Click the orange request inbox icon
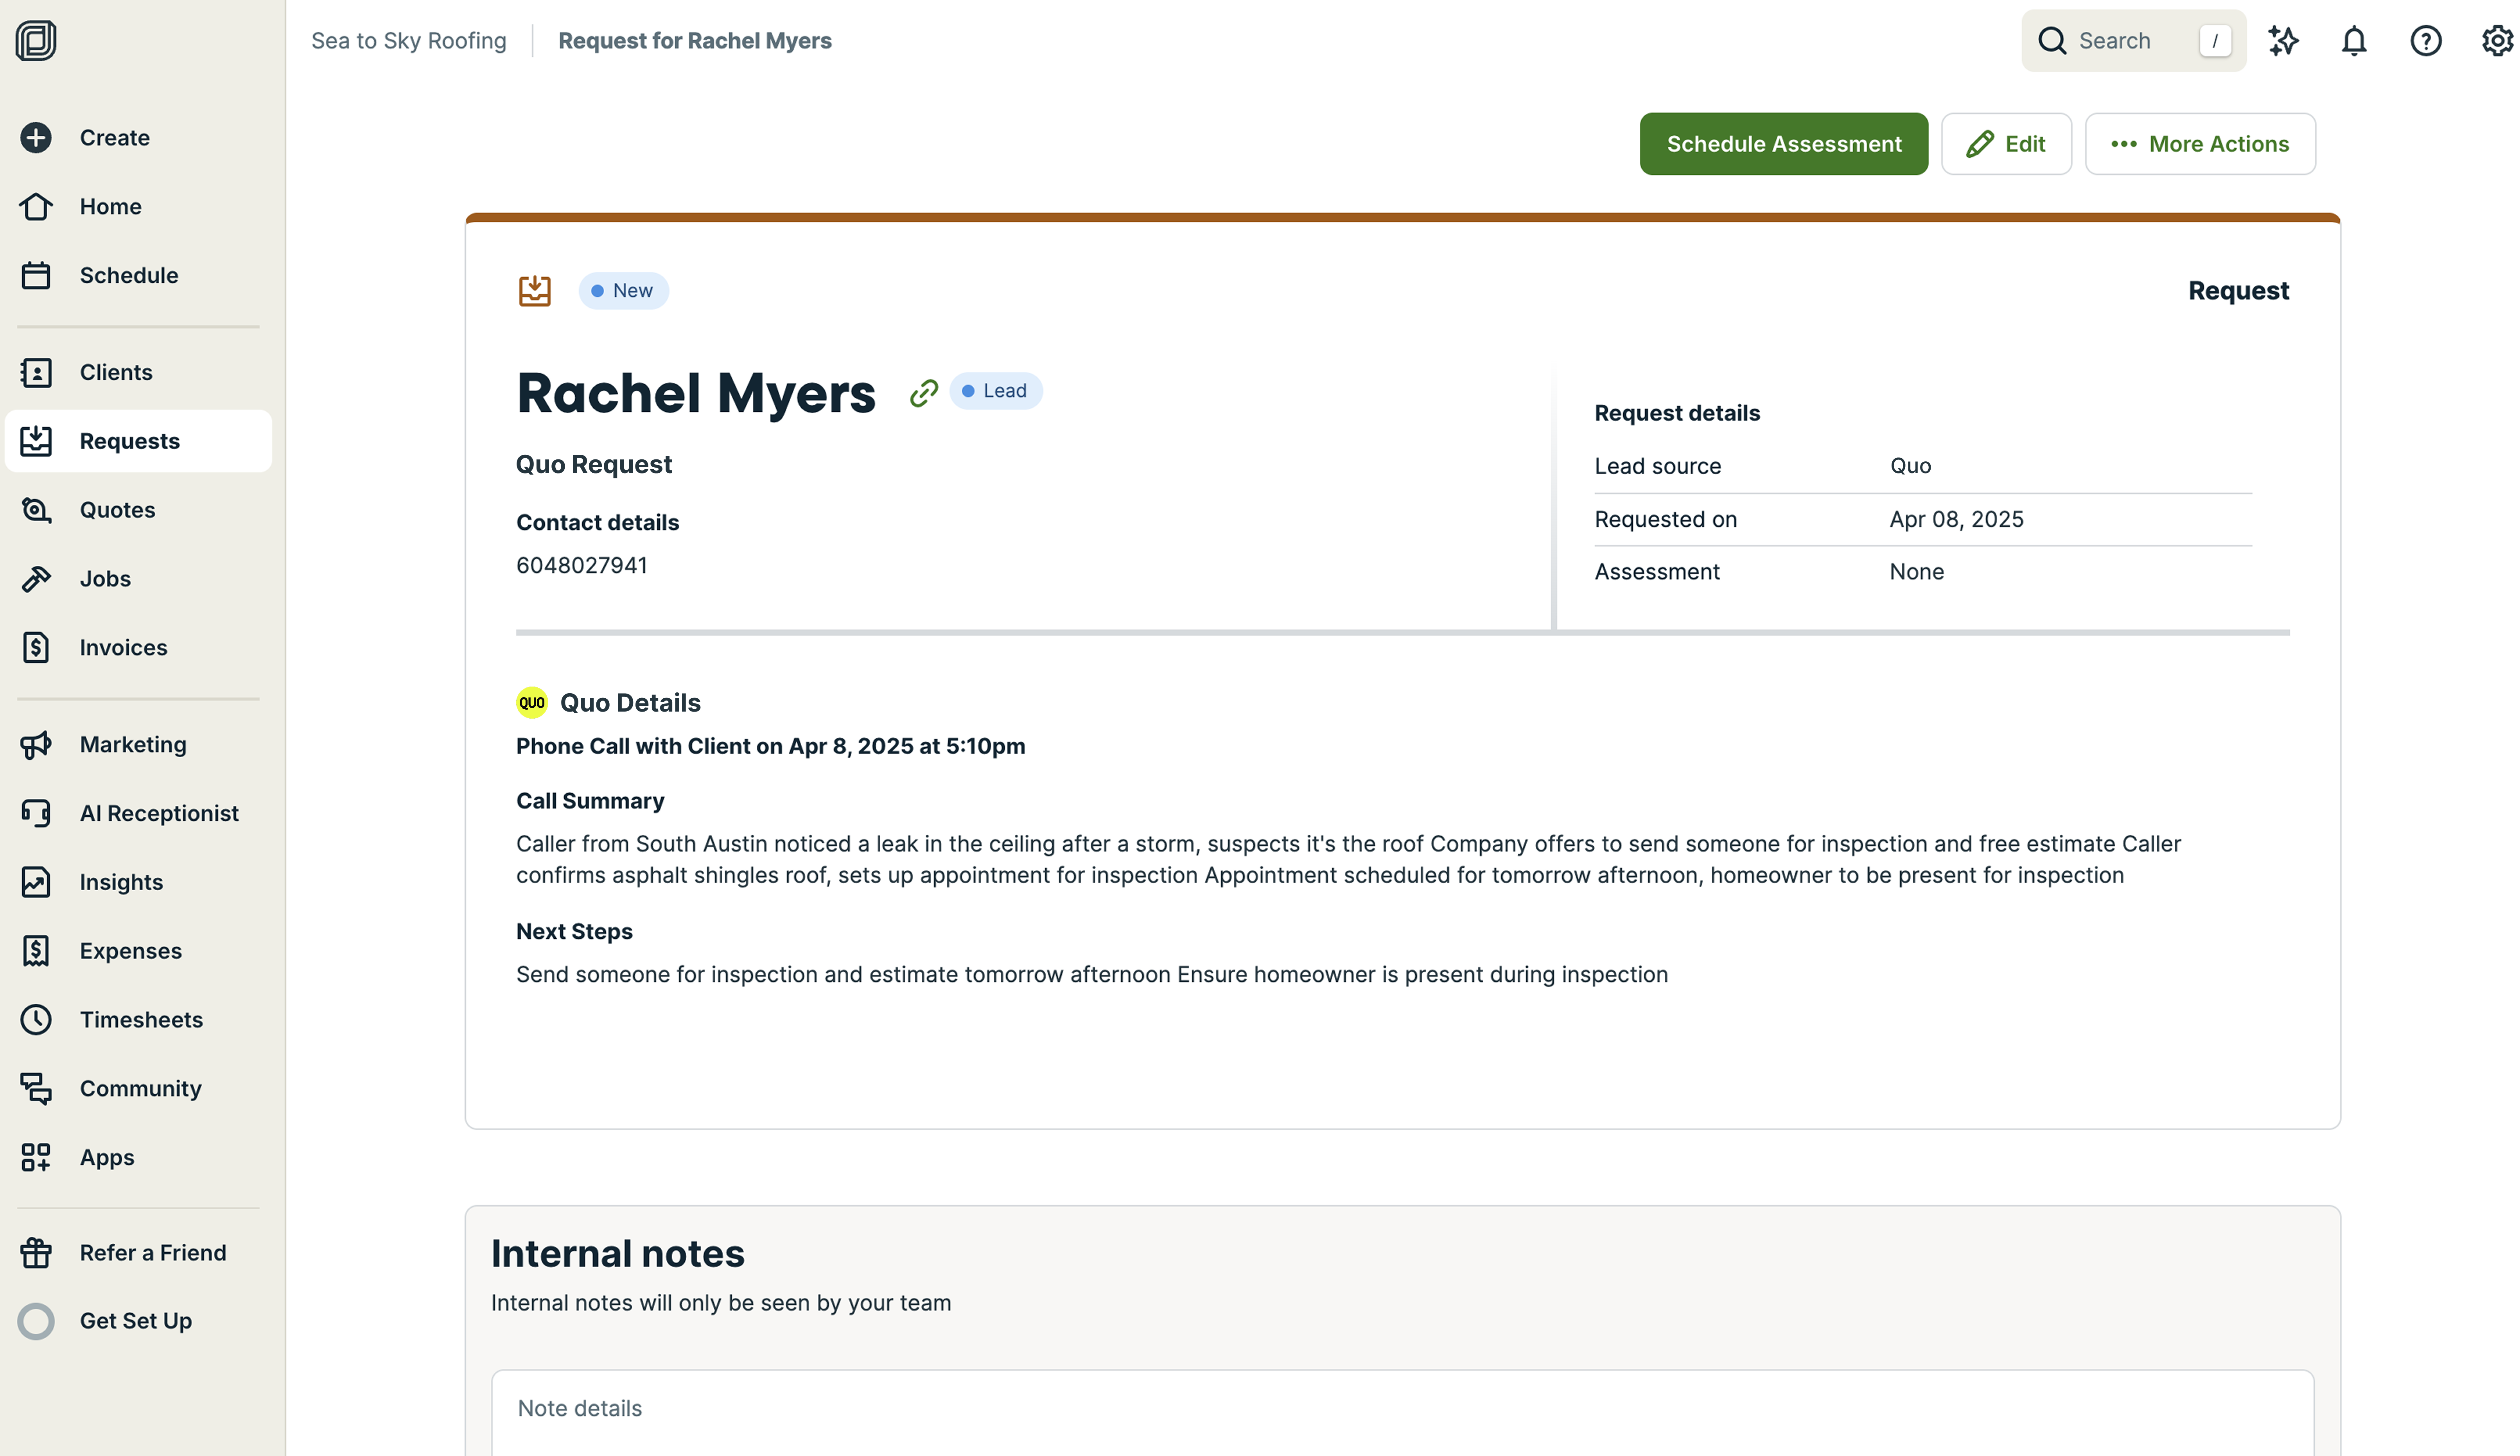This screenshot has height=1456, width=2520. [x=534, y=291]
